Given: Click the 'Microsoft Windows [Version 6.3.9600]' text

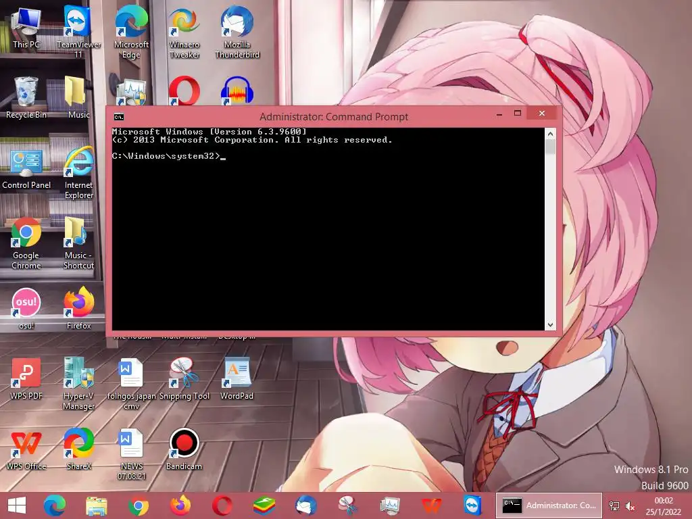Looking at the screenshot, I should click(x=209, y=132).
